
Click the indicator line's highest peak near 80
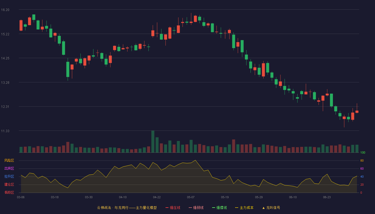click(195, 160)
